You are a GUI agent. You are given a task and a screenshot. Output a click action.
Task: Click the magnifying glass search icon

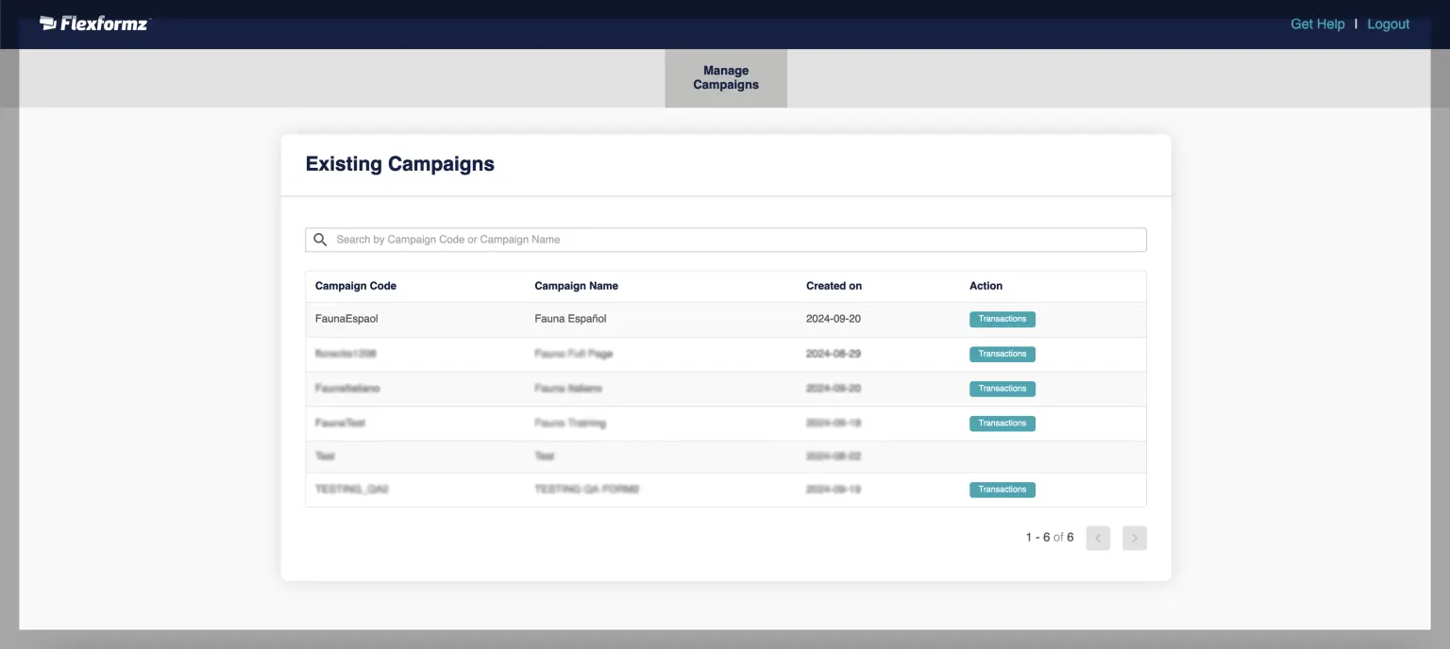point(321,240)
